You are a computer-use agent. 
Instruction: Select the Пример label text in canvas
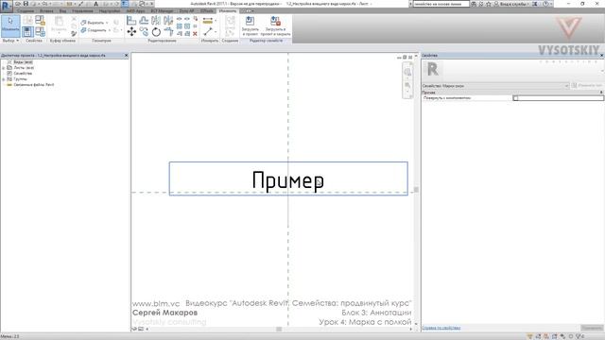coord(287,180)
